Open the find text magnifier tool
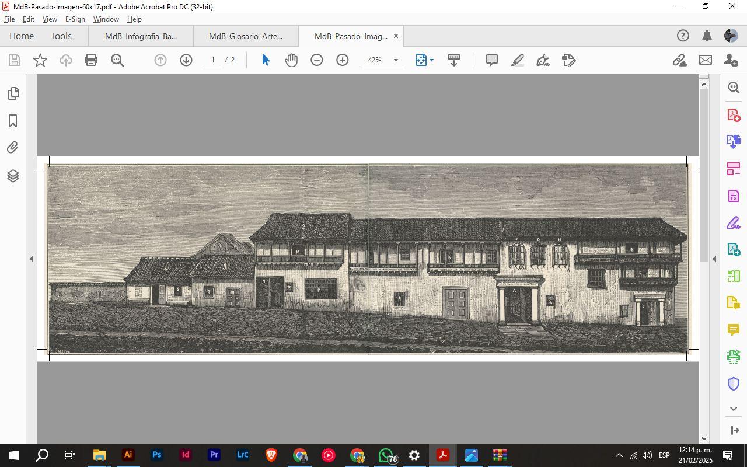The height and width of the screenshot is (467, 747). (x=117, y=60)
